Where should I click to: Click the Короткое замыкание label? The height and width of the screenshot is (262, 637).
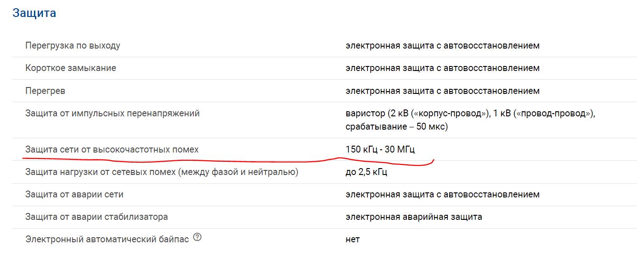point(71,68)
